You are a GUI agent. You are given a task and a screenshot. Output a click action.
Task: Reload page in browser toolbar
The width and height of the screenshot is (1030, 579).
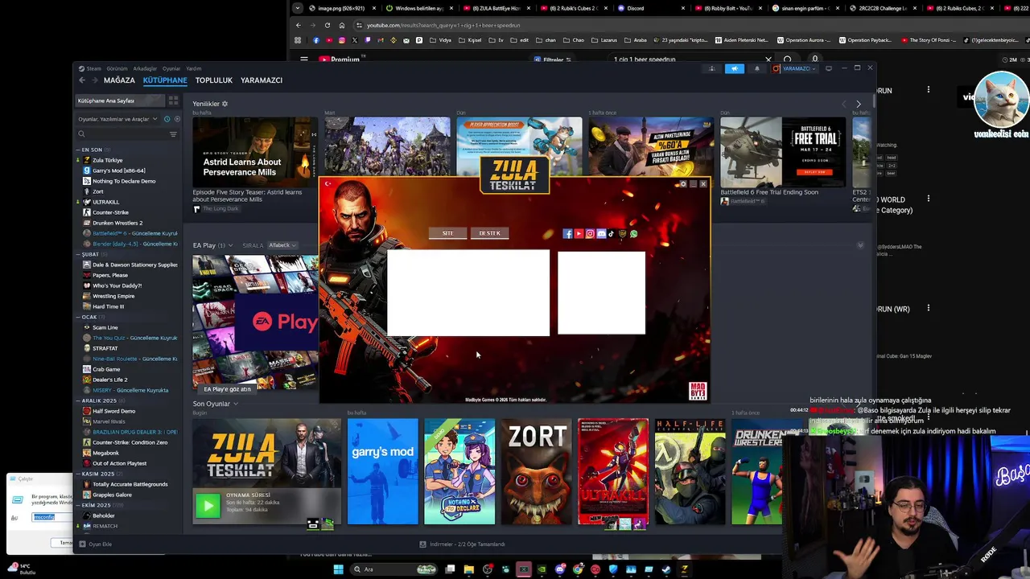point(327,25)
